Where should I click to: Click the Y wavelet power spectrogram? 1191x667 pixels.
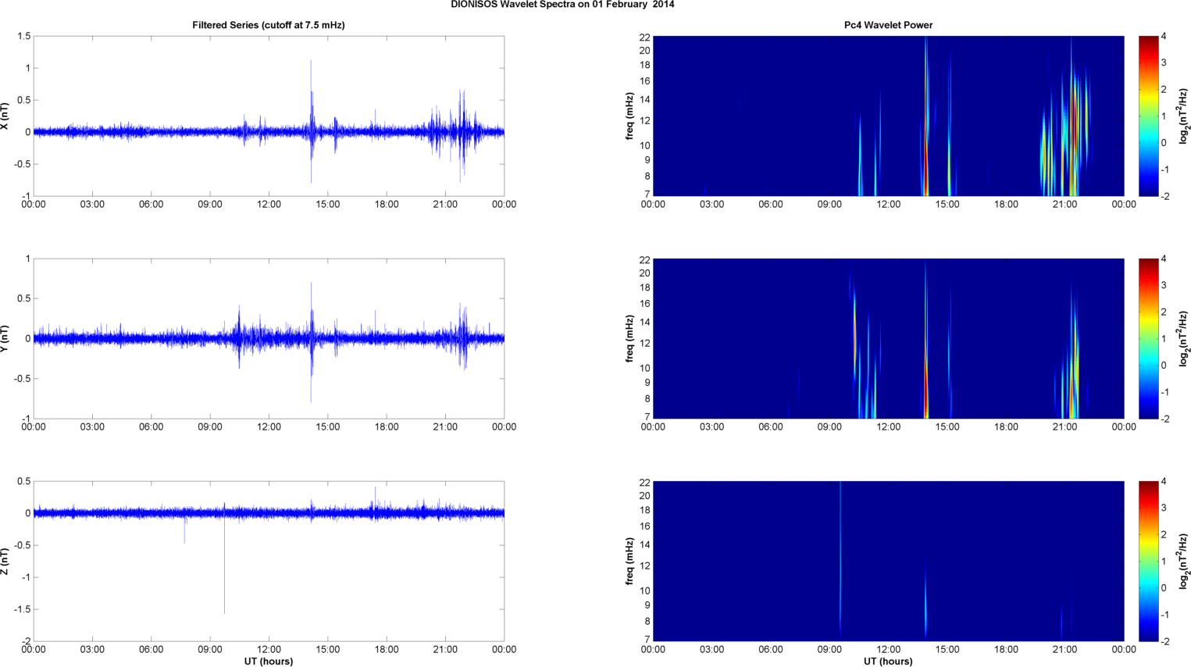tap(888, 338)
